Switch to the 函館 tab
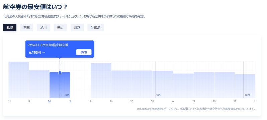Screen dimensions: 267x120 point(26,27)
